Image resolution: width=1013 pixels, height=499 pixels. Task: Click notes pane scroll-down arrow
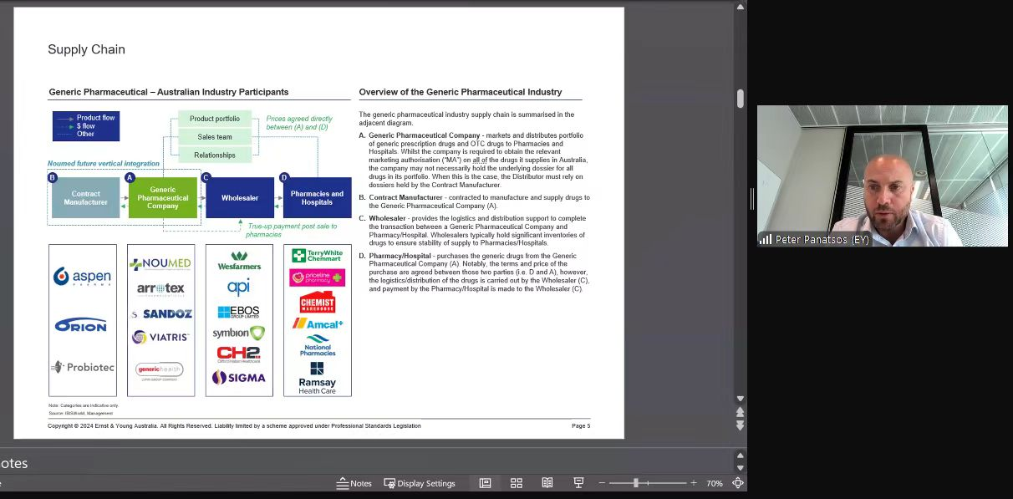[x=741, y=468]
